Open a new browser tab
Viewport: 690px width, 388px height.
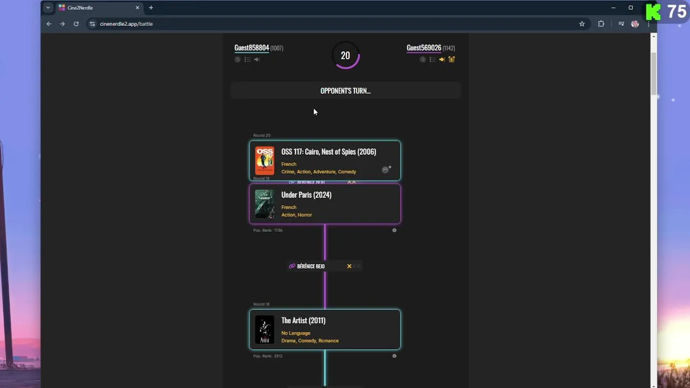coord(151,8)
